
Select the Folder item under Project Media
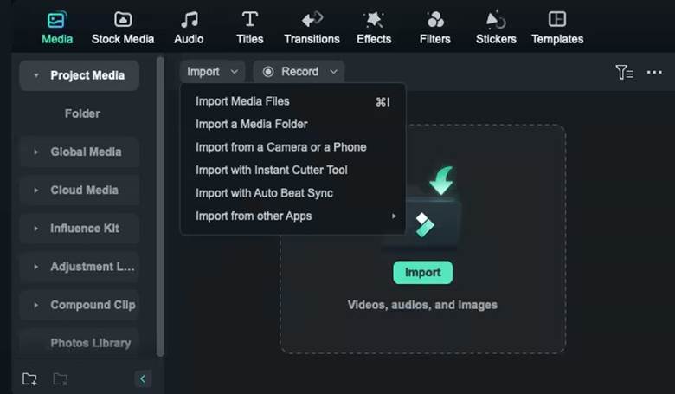(x=82, y=113)
